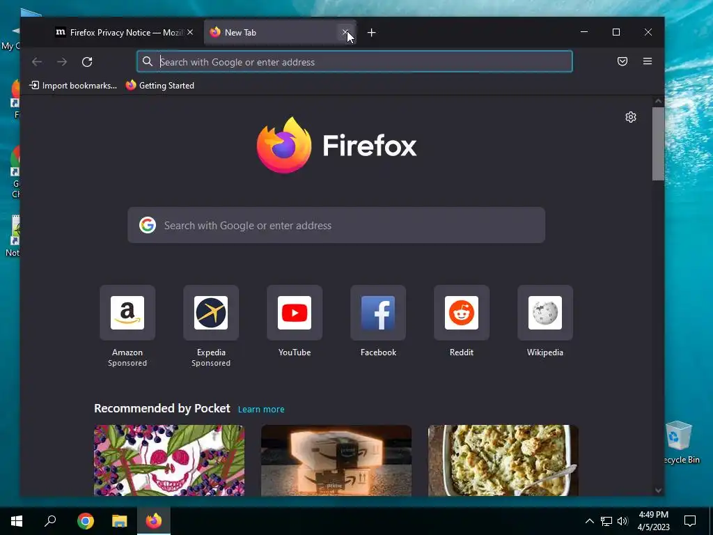
Task: Click the page vertical scrollbar thumb
Action: coord(658,144)
